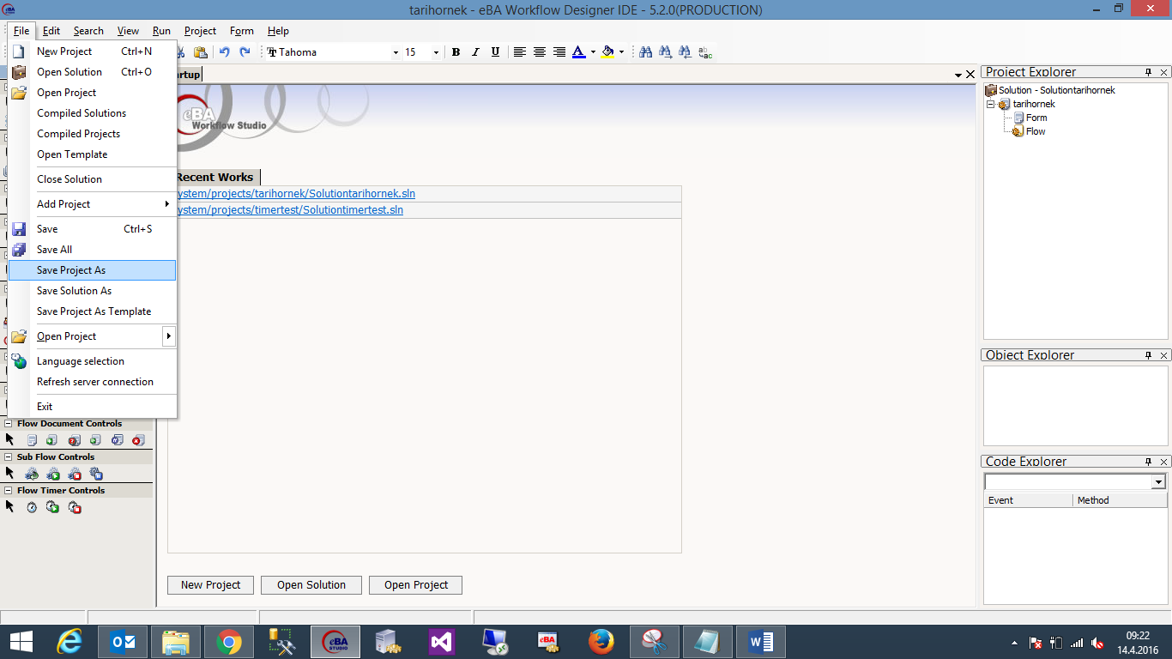Click the Paste toolbar icon
This screenshot has width=1172, height=659.
pos(199,52)
